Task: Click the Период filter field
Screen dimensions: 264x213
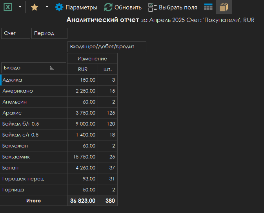Action: tap(49, 33)
